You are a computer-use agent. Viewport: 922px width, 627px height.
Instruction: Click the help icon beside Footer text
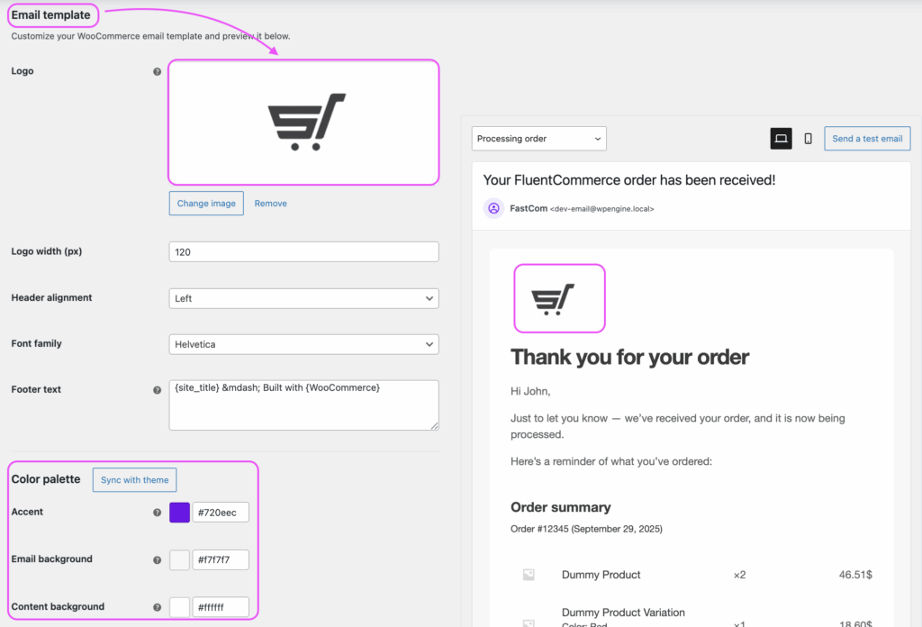158,390
